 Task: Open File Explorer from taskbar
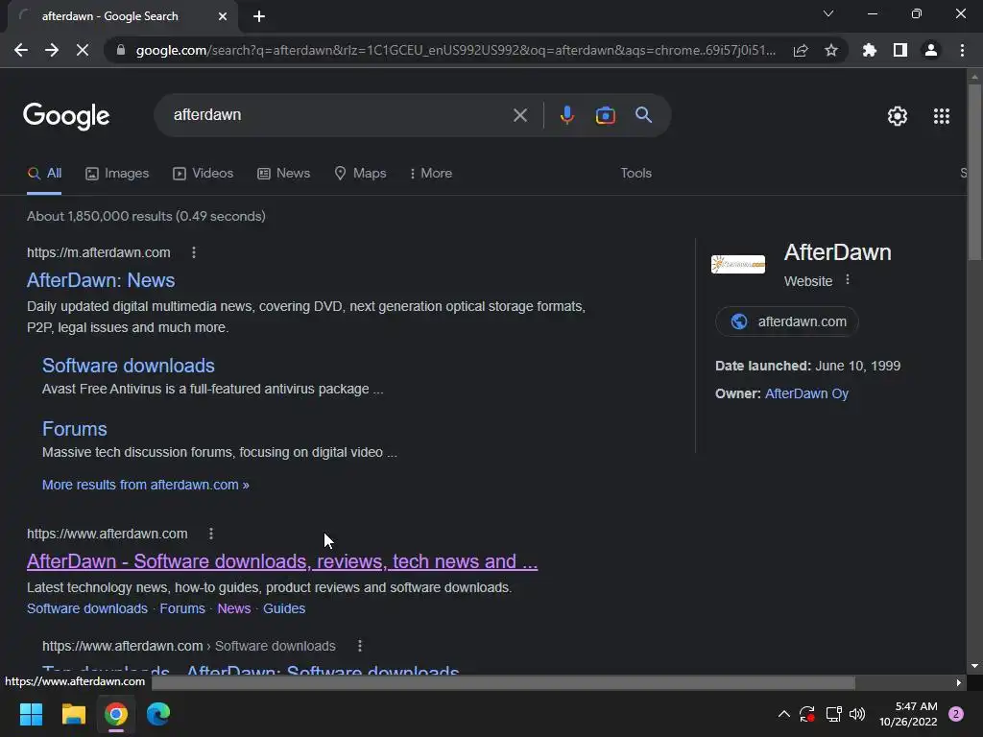pos(73,714)
